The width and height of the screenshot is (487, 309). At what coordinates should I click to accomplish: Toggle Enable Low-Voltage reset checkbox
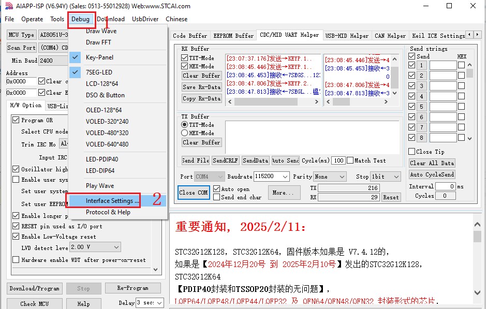pyautogui.click(x=16, y=237)
